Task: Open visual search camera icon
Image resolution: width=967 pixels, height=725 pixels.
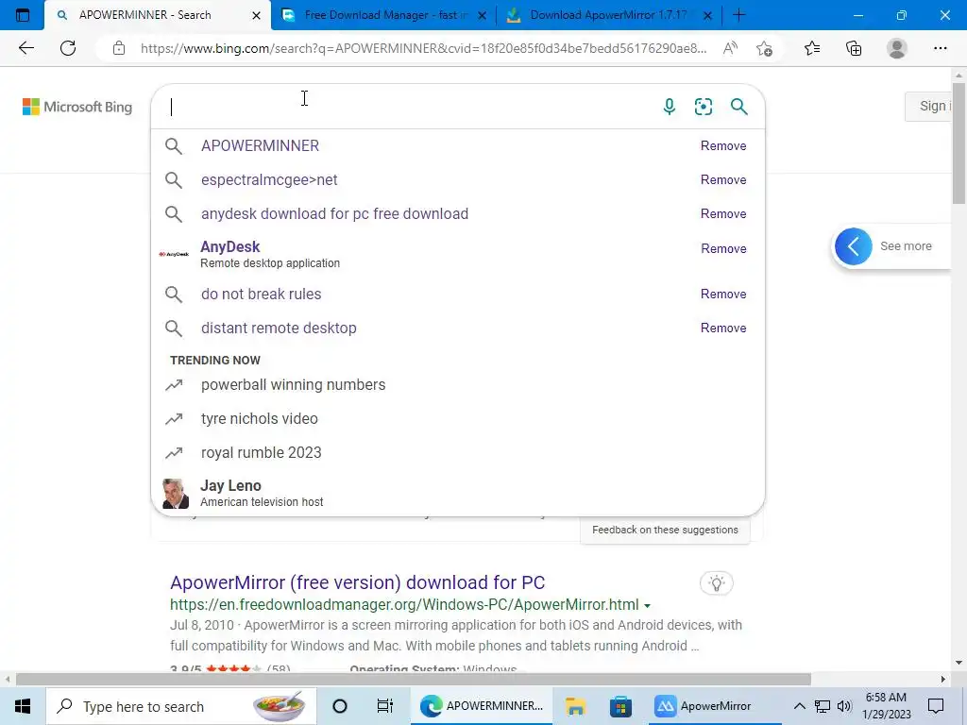Action: 703,107
